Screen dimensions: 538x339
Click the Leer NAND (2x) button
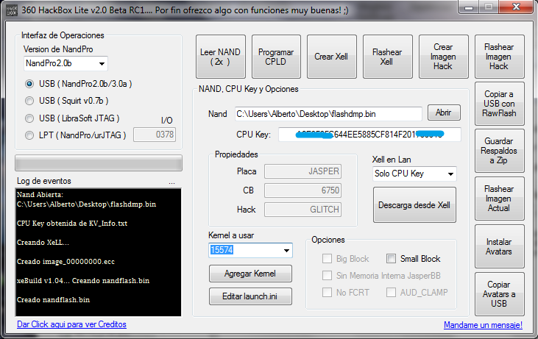(x=221, y=57)
